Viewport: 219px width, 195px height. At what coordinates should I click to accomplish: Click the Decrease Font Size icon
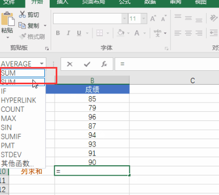click(163, 18)
